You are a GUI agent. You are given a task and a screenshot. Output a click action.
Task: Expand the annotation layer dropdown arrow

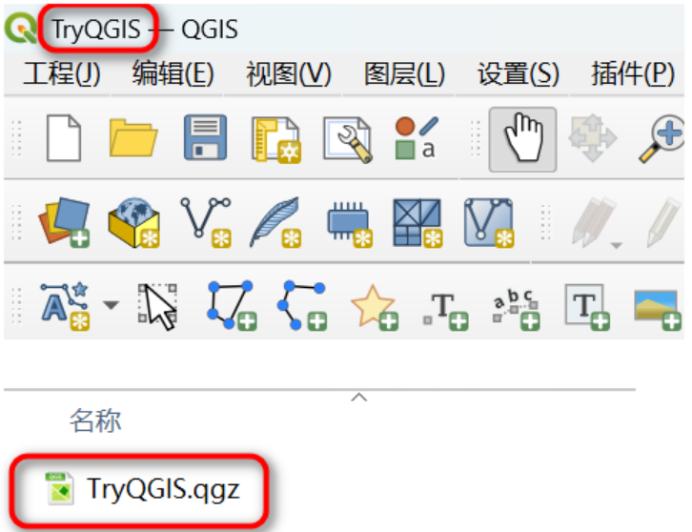pos(111,305)
